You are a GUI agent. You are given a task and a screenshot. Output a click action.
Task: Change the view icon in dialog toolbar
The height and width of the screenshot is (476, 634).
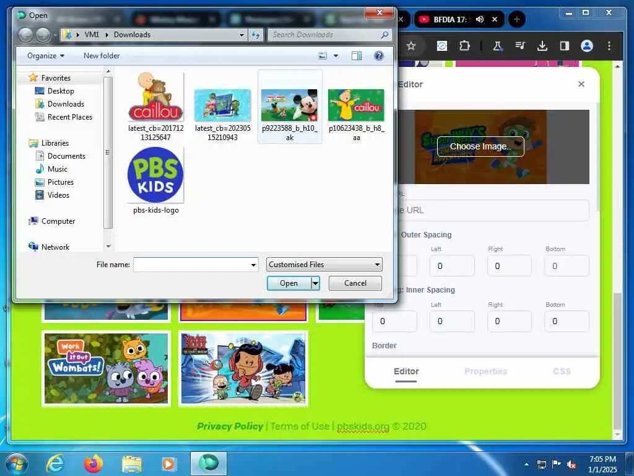coord(323,56)
